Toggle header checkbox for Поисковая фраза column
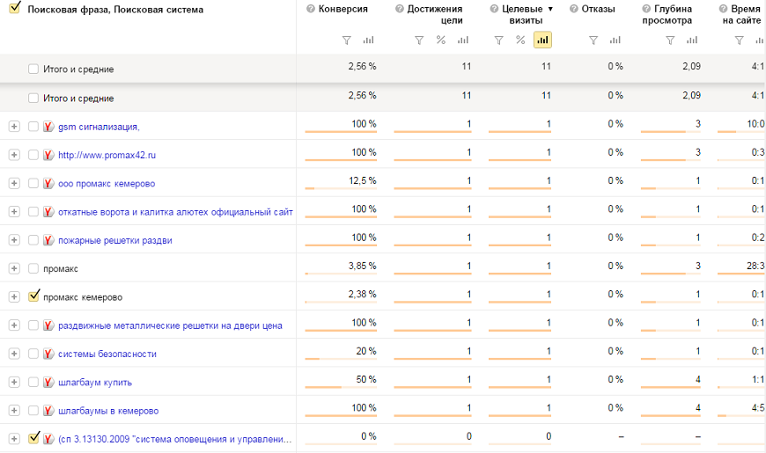 [x=15, y=7]
